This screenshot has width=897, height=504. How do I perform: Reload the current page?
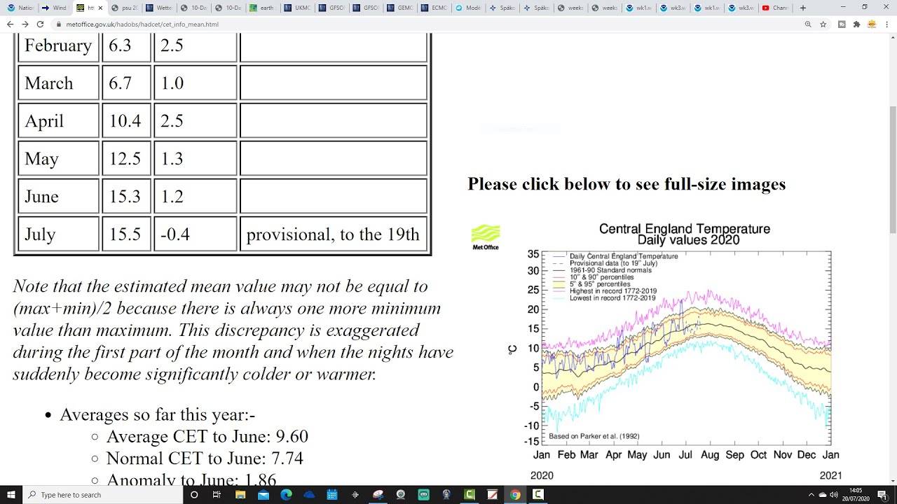pos(41,24)
